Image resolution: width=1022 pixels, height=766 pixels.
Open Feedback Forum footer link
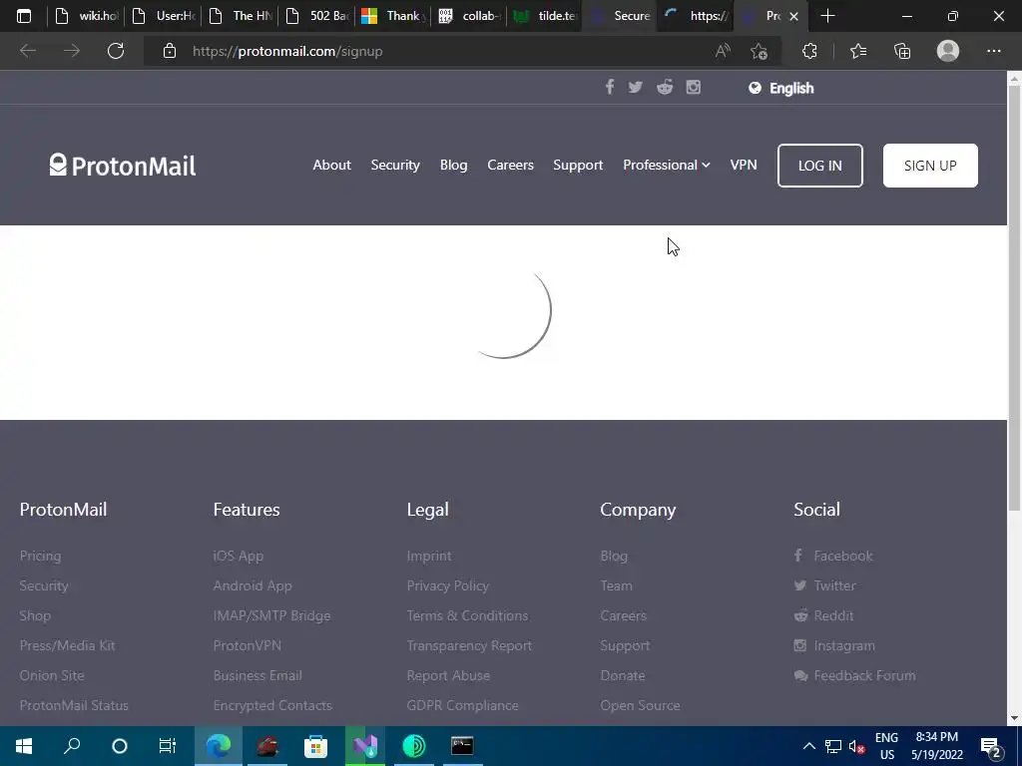[854, 675]
